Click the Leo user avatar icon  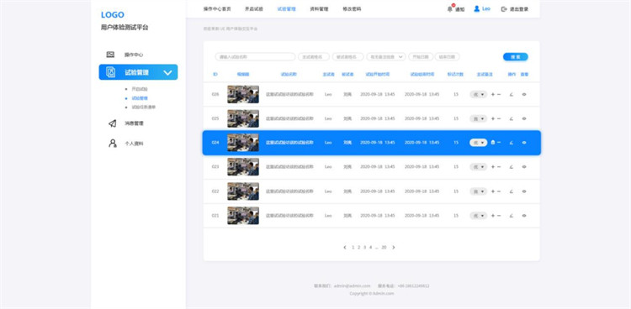click(476, 9)
